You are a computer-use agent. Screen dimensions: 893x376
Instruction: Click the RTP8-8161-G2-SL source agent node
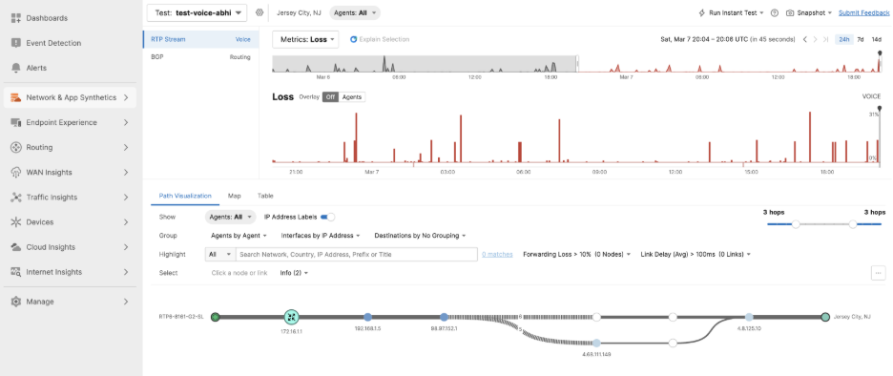pyautogui.click(x=216, y=317)
